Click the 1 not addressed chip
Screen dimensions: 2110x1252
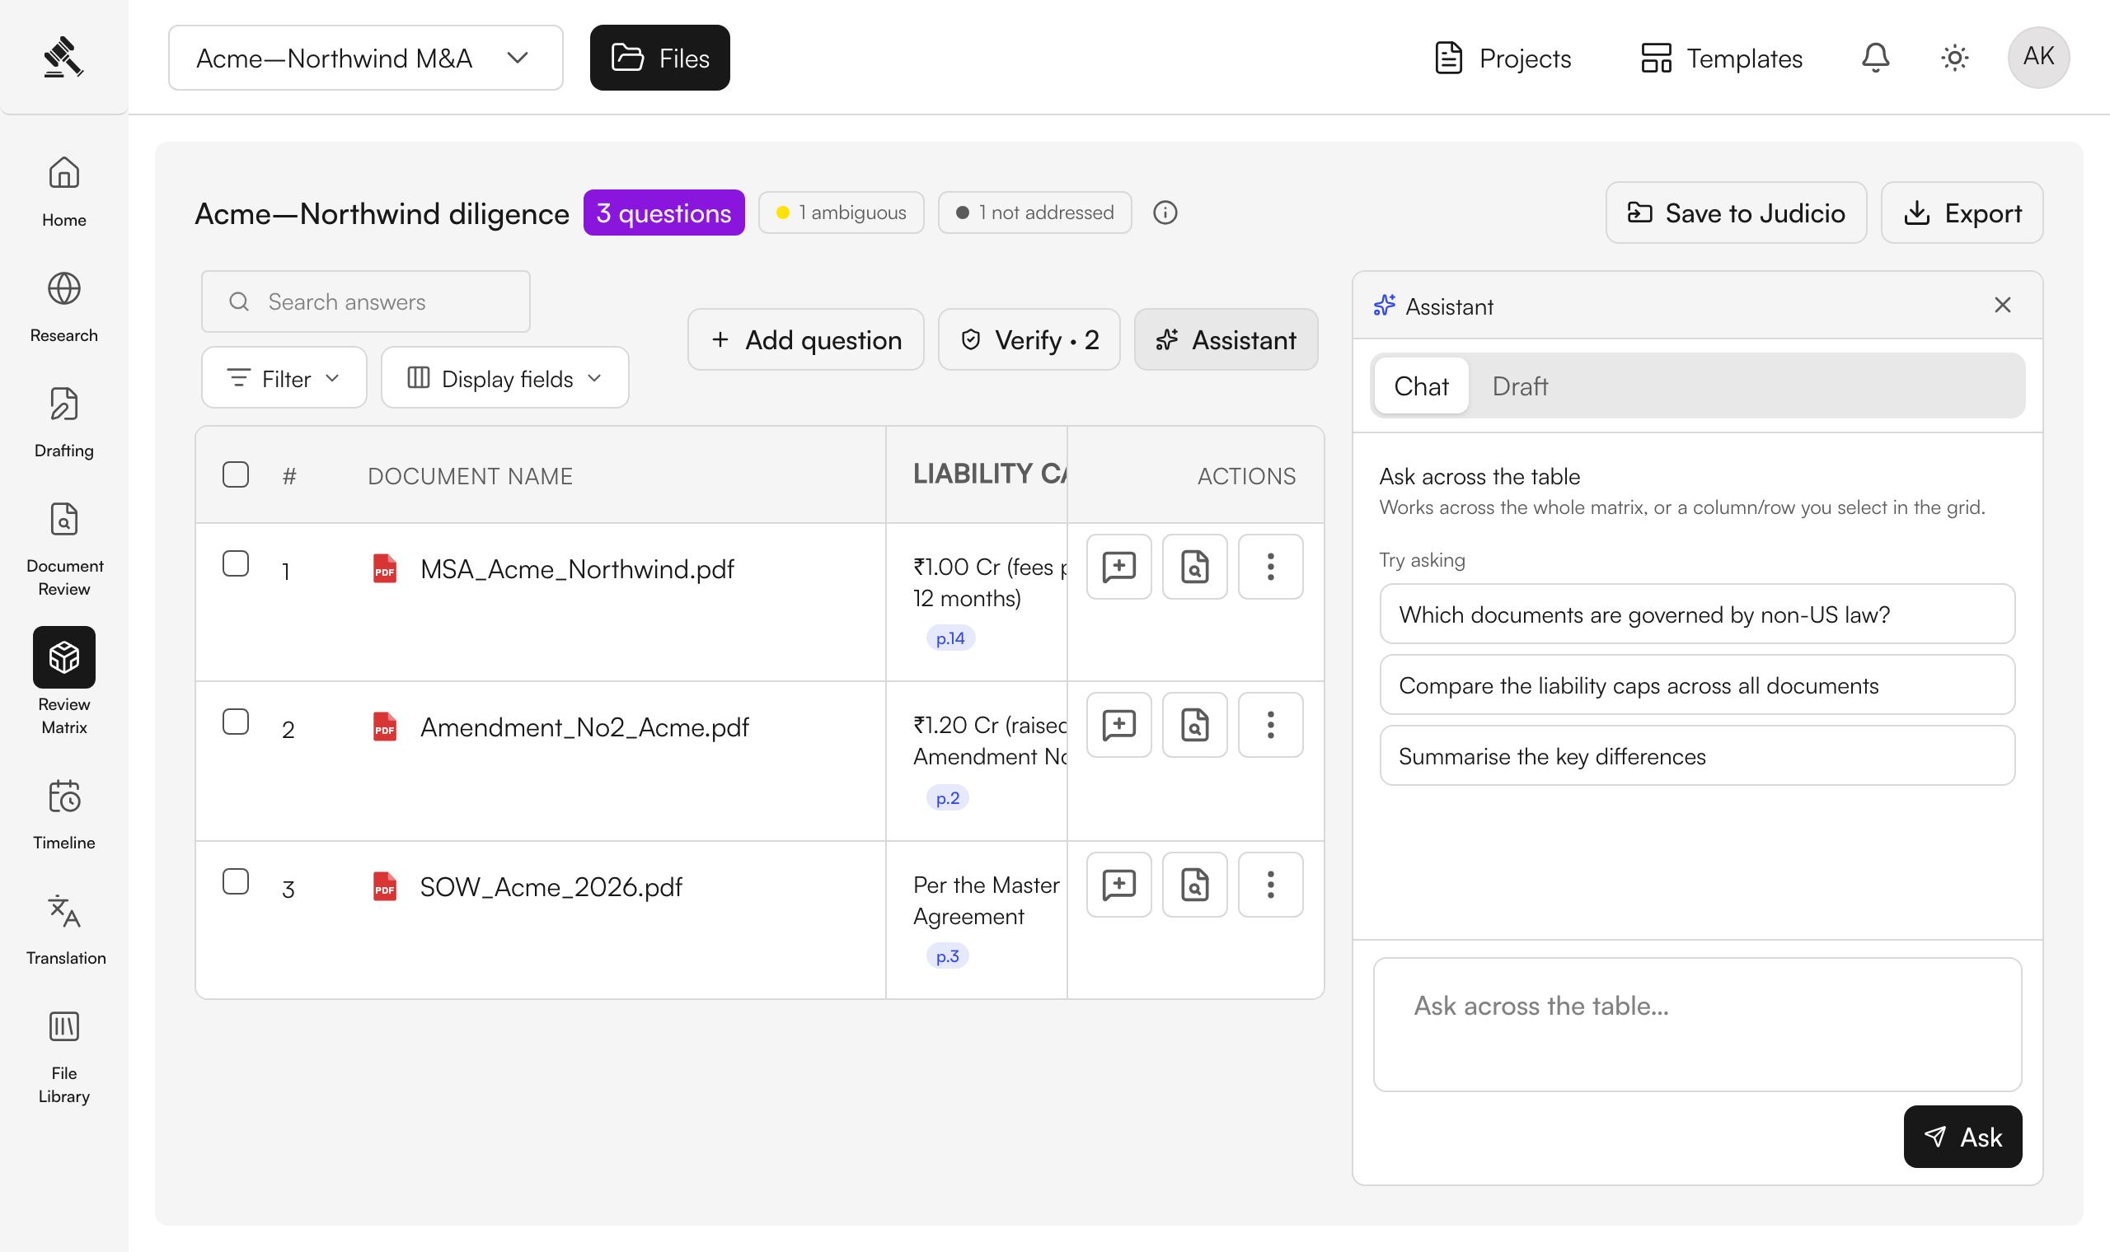point(1034,213)
